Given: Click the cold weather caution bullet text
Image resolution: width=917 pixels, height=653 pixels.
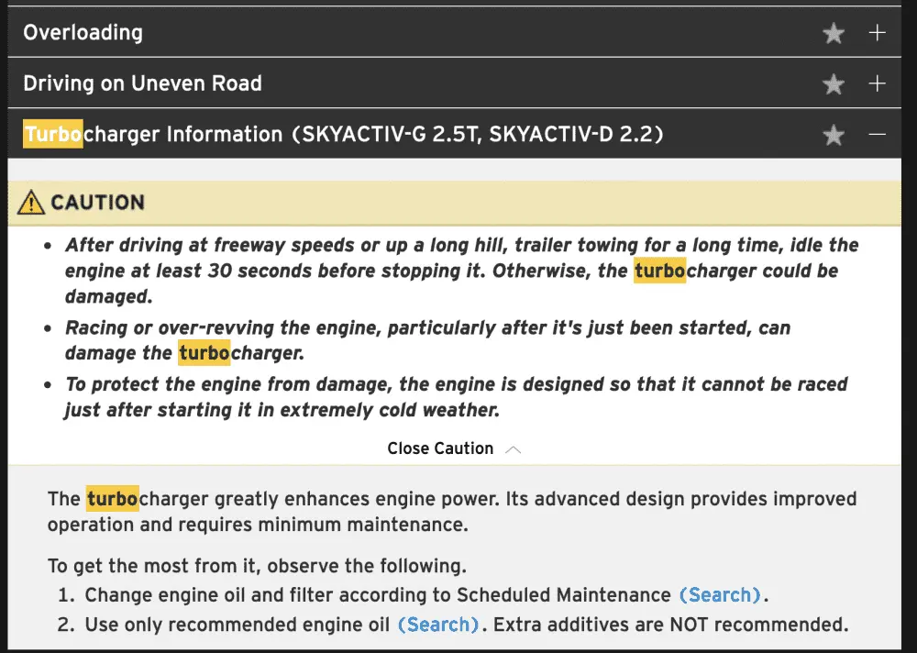Looking at the screenshot, I should (x=456, y=397).
